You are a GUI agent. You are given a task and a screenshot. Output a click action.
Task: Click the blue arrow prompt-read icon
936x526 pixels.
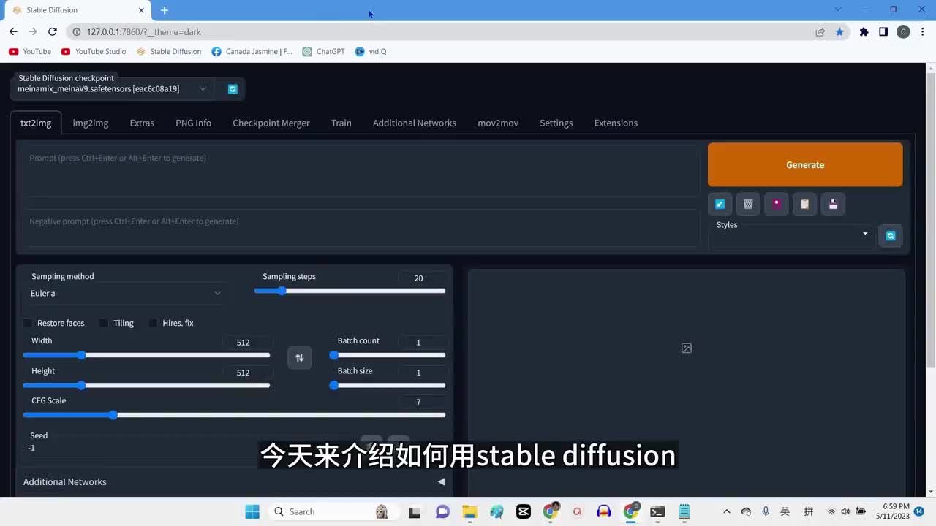tap(720, 205)
